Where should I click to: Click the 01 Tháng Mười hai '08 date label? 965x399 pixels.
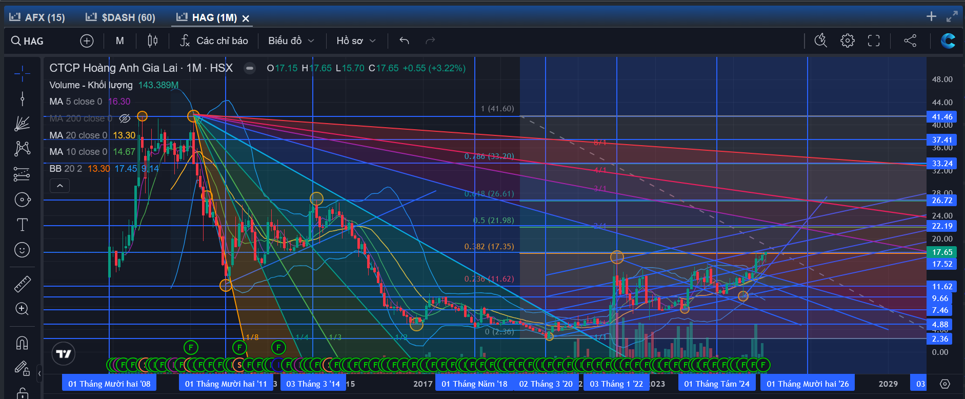coord(109,384)
